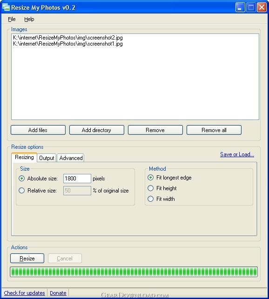This screenshot has height=299, width=269.
Task: Click the Add files button
Action: 38,130
